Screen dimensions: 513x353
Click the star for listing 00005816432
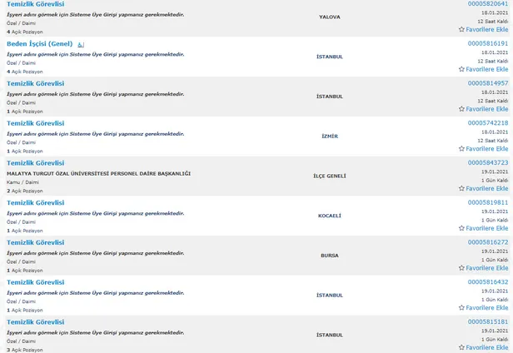click(x=462, y=308)
